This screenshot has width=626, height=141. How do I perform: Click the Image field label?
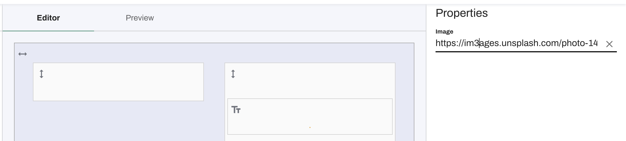(x=444, y=32)
